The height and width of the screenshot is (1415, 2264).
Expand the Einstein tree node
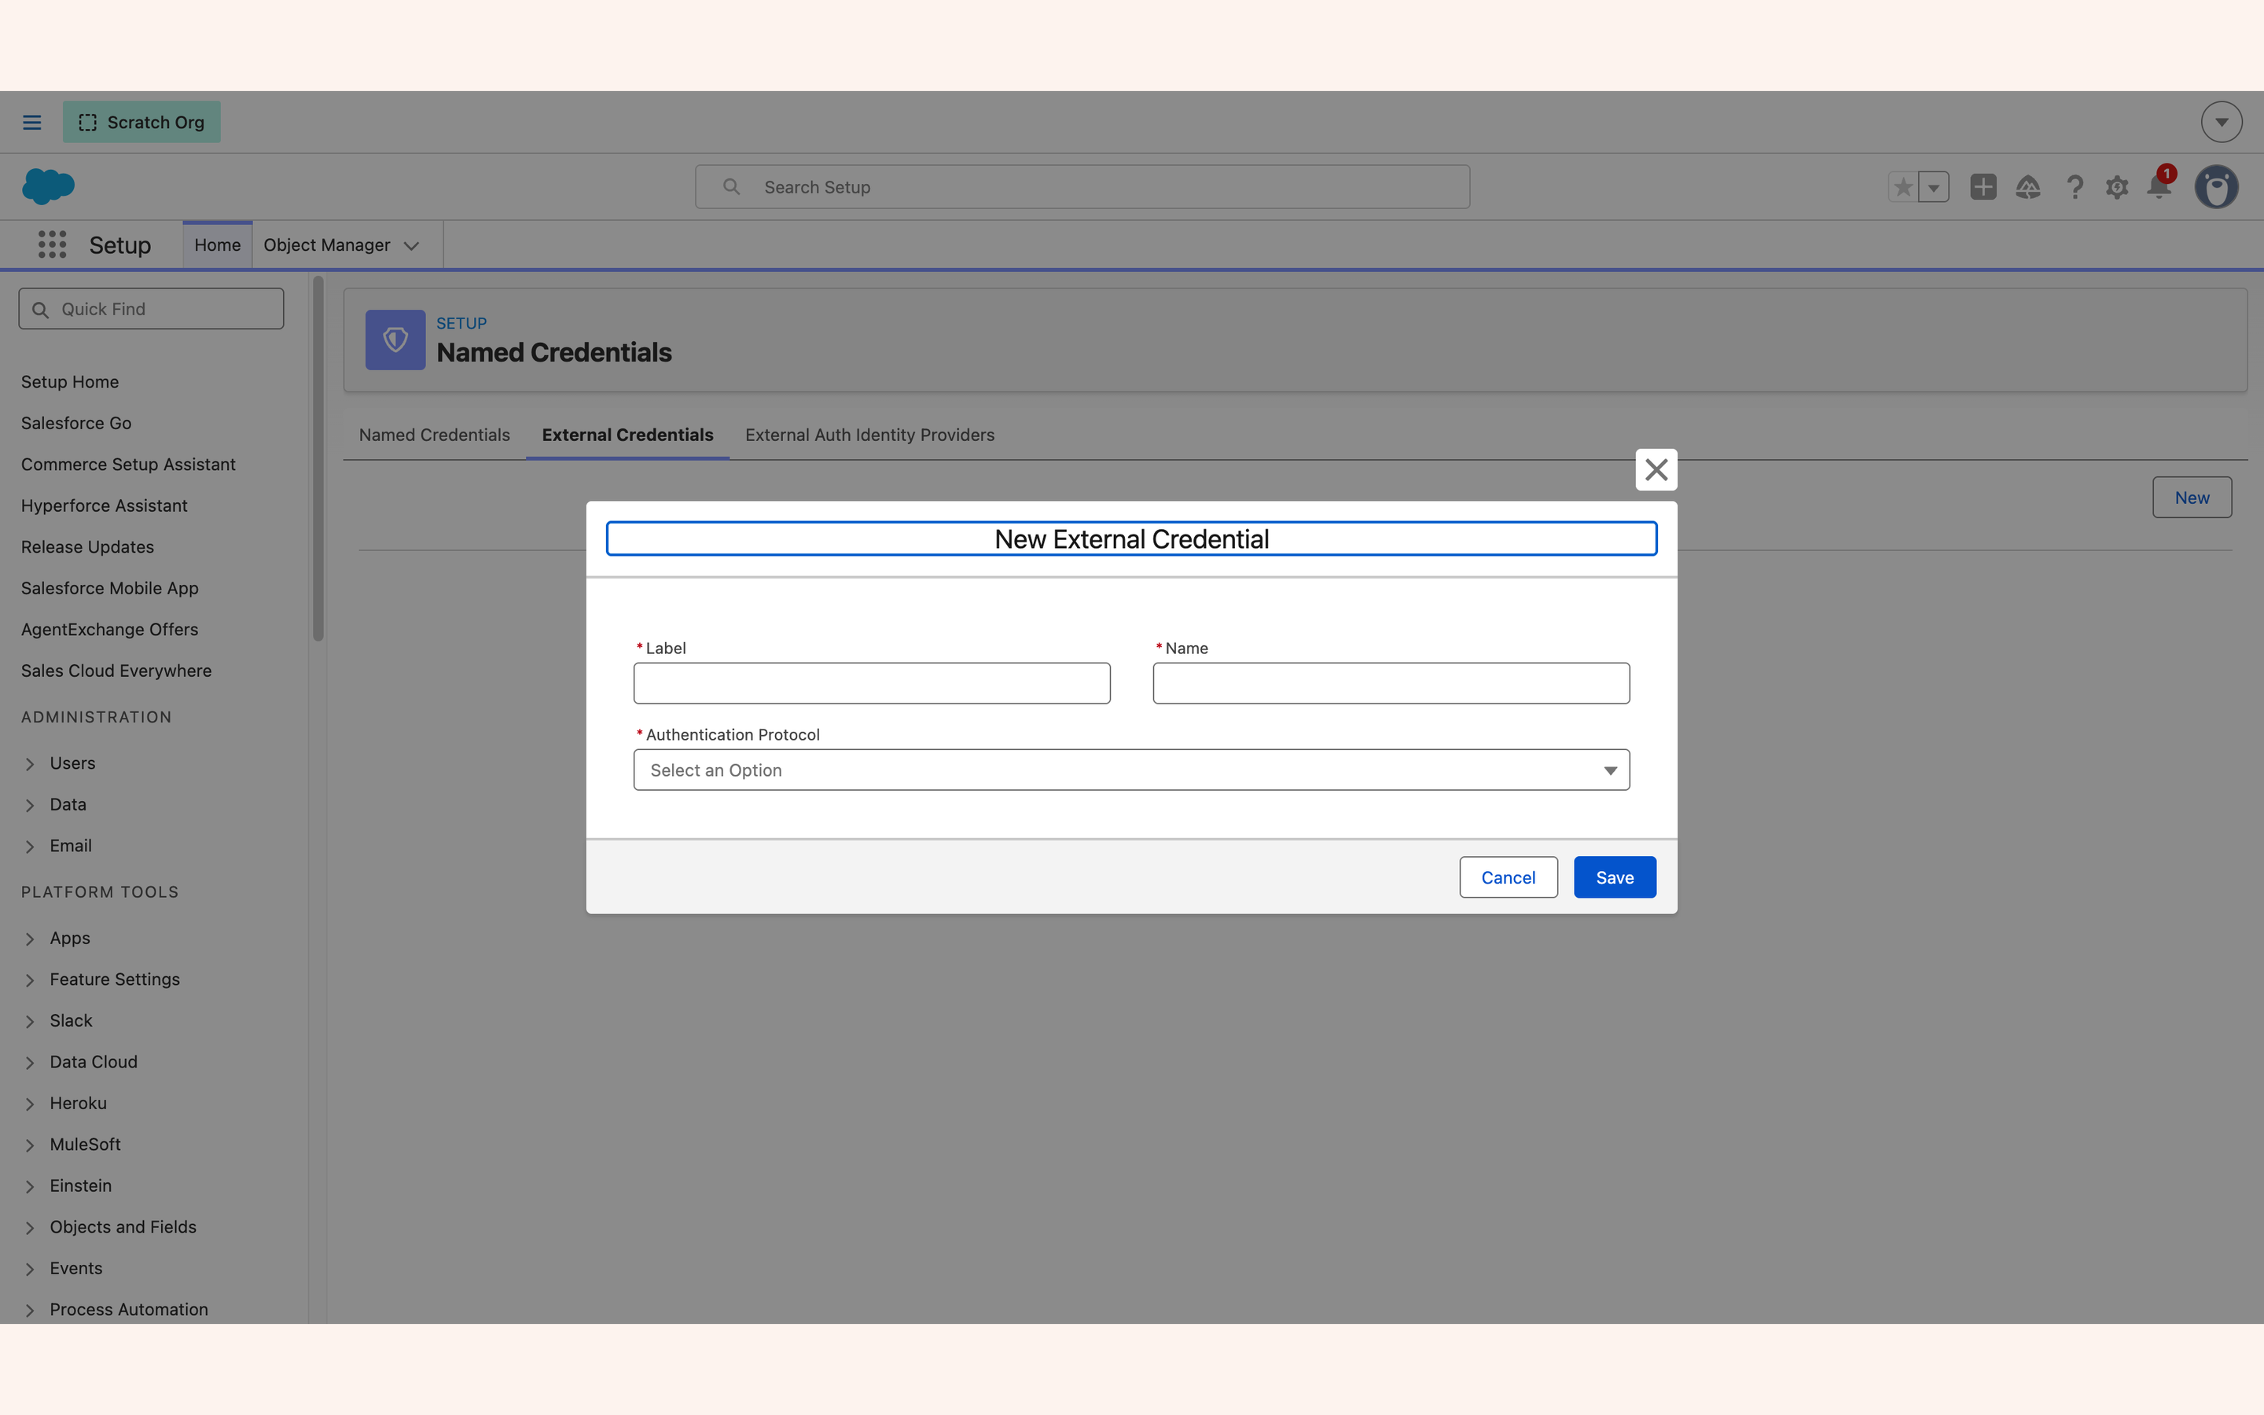30,1185
